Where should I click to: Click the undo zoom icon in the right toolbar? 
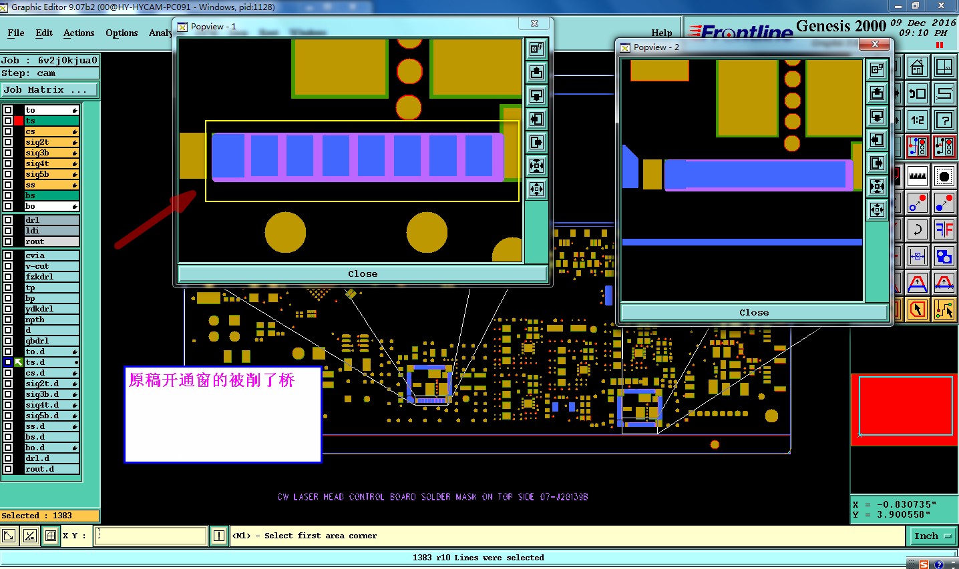click(x=918, y=93)
